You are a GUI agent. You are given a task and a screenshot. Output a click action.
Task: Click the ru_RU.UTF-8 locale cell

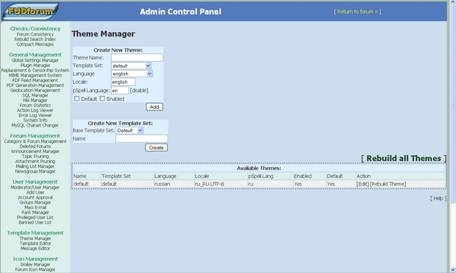pos(220,184)
